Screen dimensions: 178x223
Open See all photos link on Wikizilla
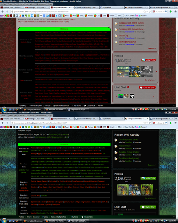[150, 80]
